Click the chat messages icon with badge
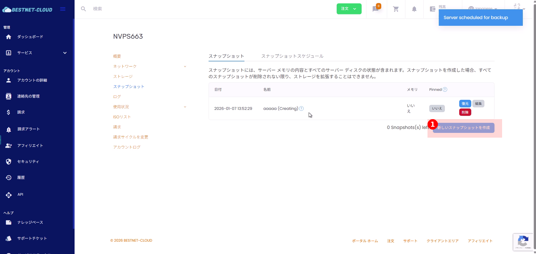The width and height of the screenshot is (536, 254). (x=376, y=9)
